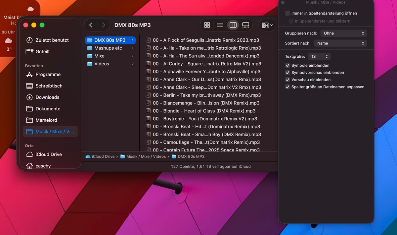This screenshot has width=397, height=235.
Task: Open Zuletzt benutzt in the sidebar
Action: 52,40
